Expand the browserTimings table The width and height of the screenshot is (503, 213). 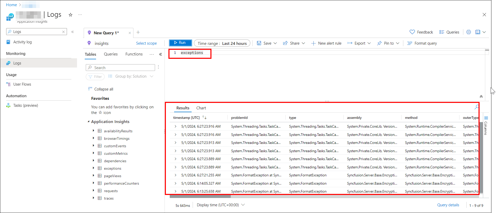(x=93, y=138)
